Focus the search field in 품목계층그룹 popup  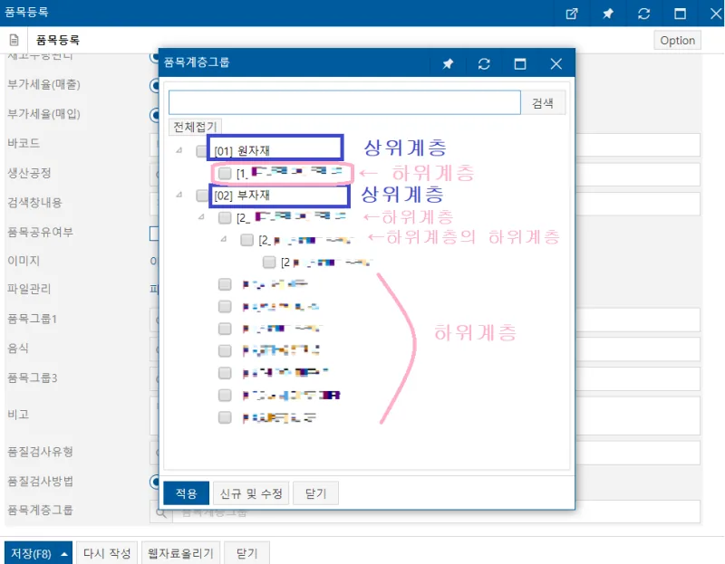click(x=344, y=102)
